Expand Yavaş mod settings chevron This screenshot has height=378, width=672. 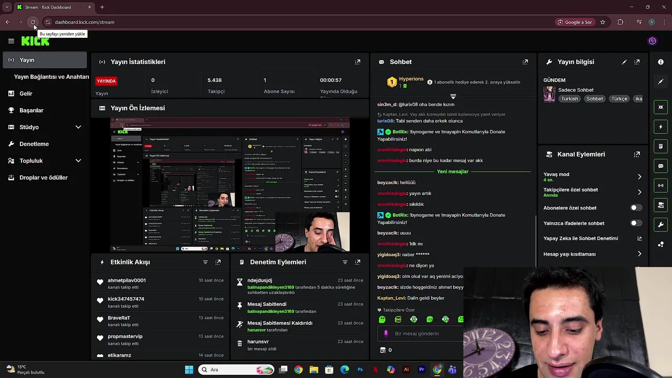[639, 177]
